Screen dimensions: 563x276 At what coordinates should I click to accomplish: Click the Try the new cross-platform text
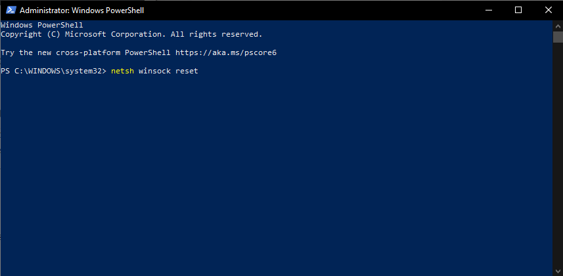[x=60, y=52]
